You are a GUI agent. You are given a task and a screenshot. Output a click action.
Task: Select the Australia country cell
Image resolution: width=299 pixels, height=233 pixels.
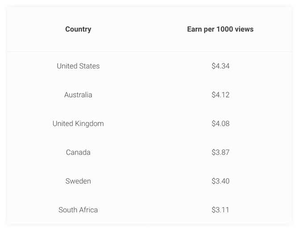coord(78,95)
